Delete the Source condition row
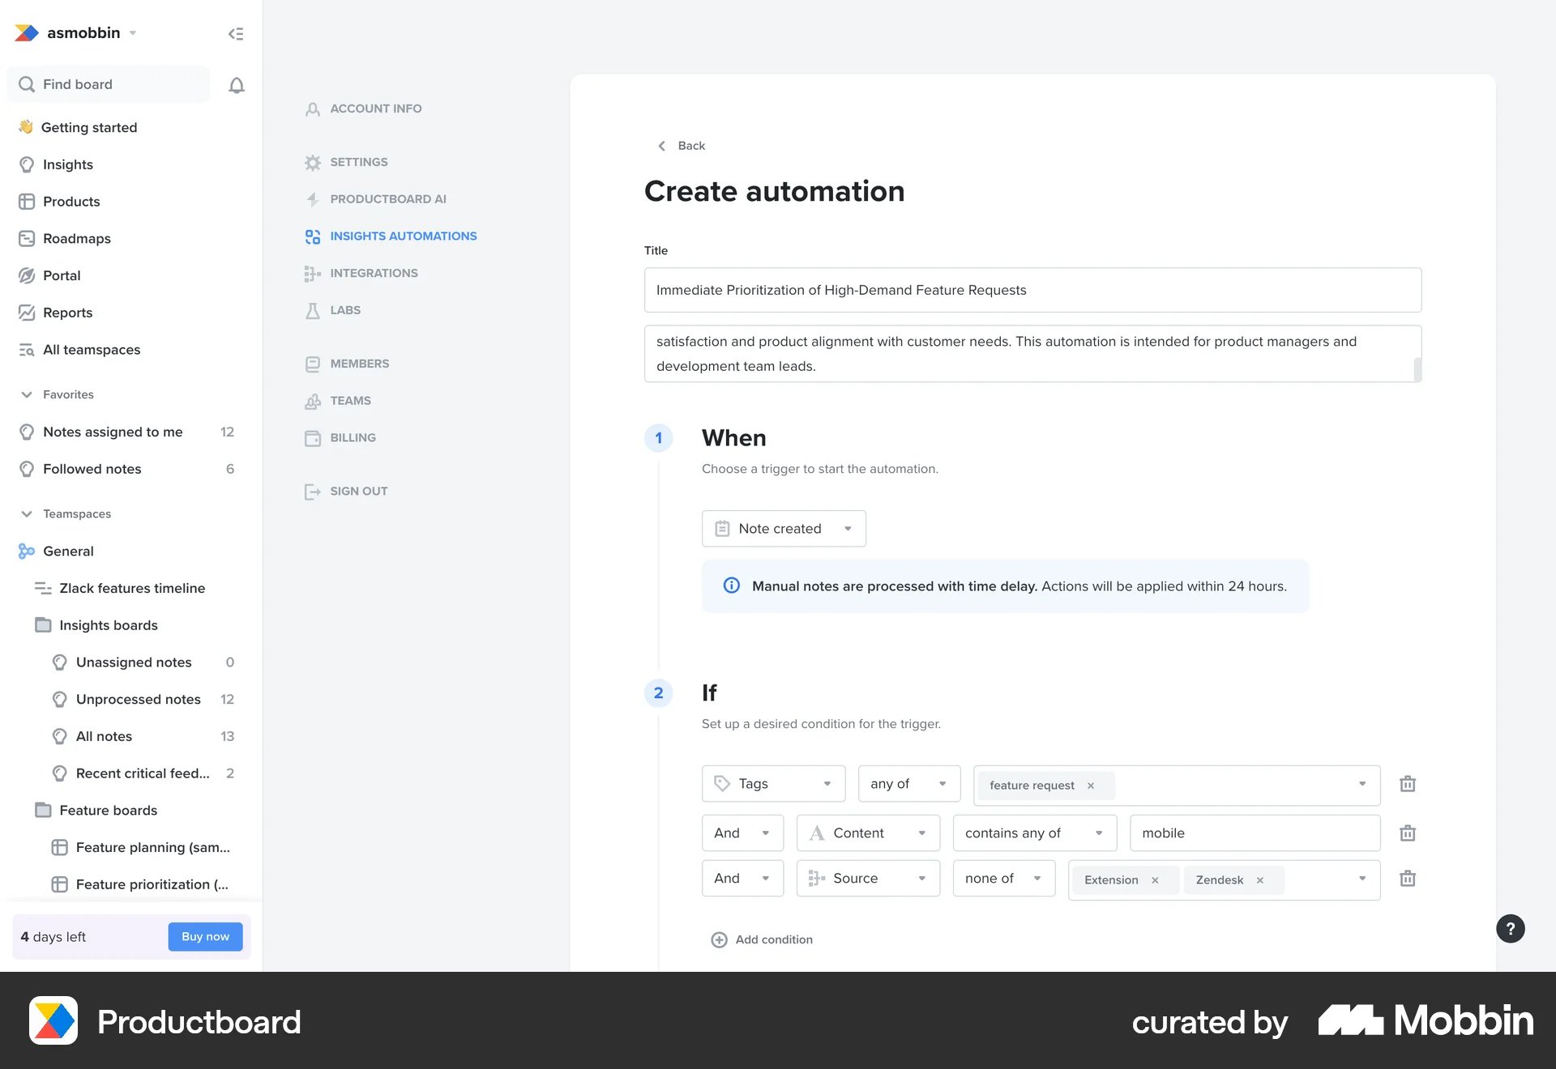 (x=1408, y=878)
